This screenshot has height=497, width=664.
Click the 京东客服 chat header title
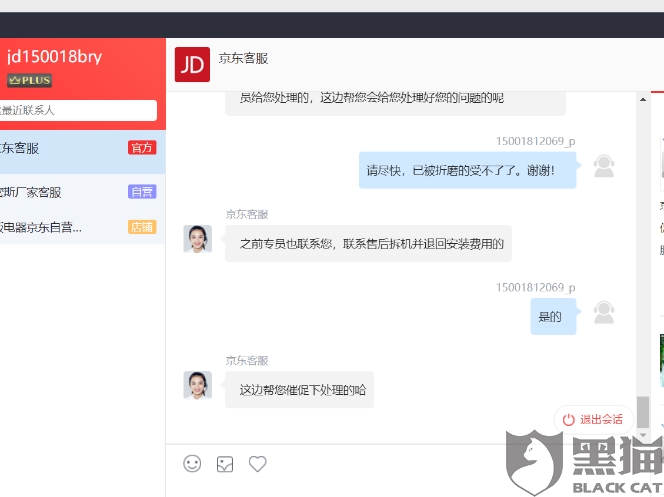(x=243, y=58)
